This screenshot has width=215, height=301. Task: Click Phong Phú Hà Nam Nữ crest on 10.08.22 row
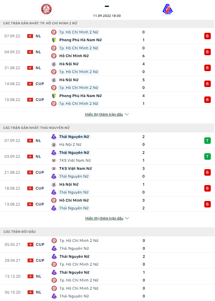(54, 96)
